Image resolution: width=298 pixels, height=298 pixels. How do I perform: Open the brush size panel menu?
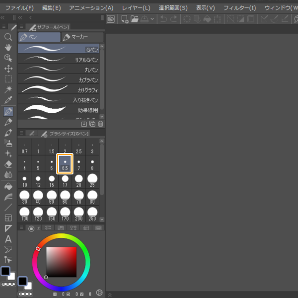[x=21, y=133]
